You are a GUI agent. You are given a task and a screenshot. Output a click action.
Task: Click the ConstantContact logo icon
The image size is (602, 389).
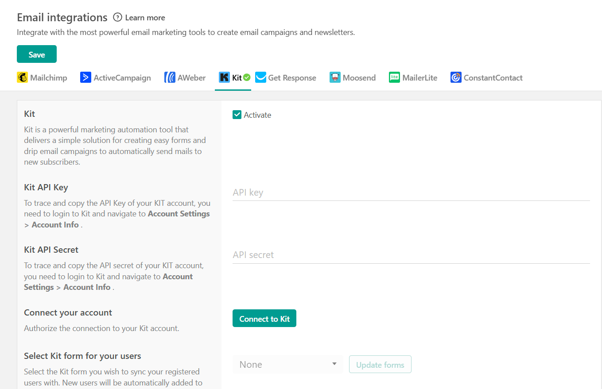456,77
